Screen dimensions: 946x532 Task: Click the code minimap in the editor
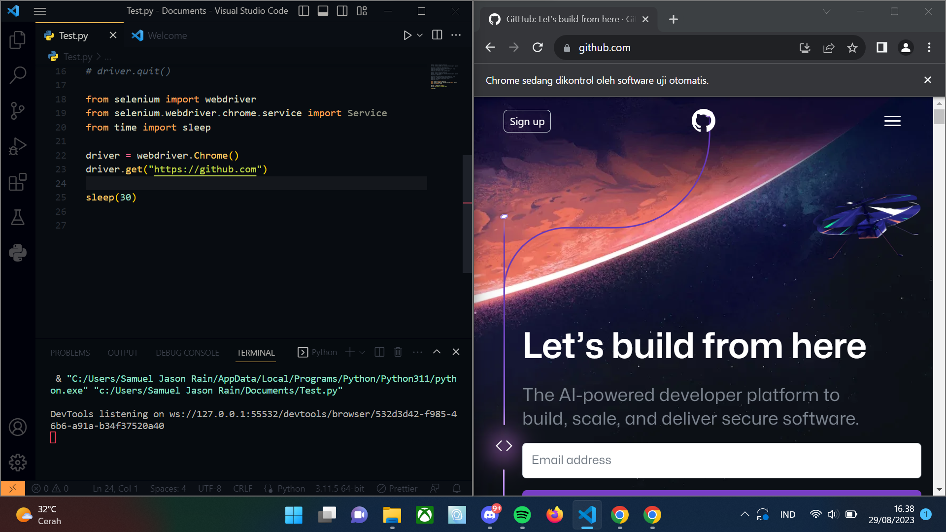[444, 76]
